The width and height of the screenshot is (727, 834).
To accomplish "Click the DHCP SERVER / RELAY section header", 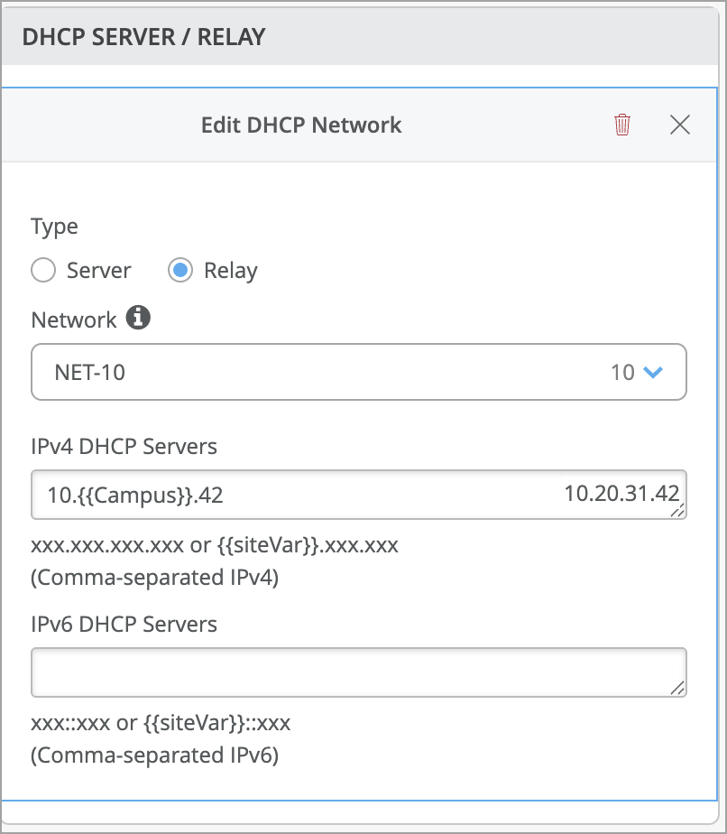I will (x=143, y=37).
